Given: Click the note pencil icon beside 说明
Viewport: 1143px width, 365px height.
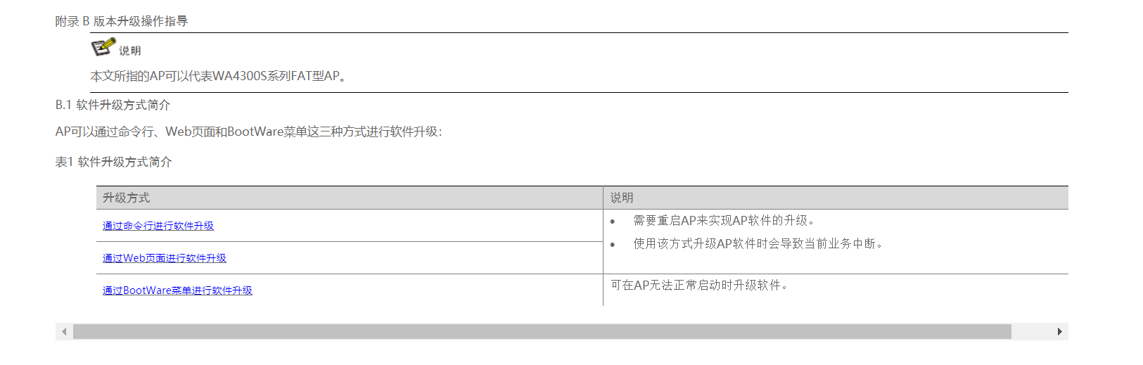Looking at the screenshot, I should click(103, 46).
